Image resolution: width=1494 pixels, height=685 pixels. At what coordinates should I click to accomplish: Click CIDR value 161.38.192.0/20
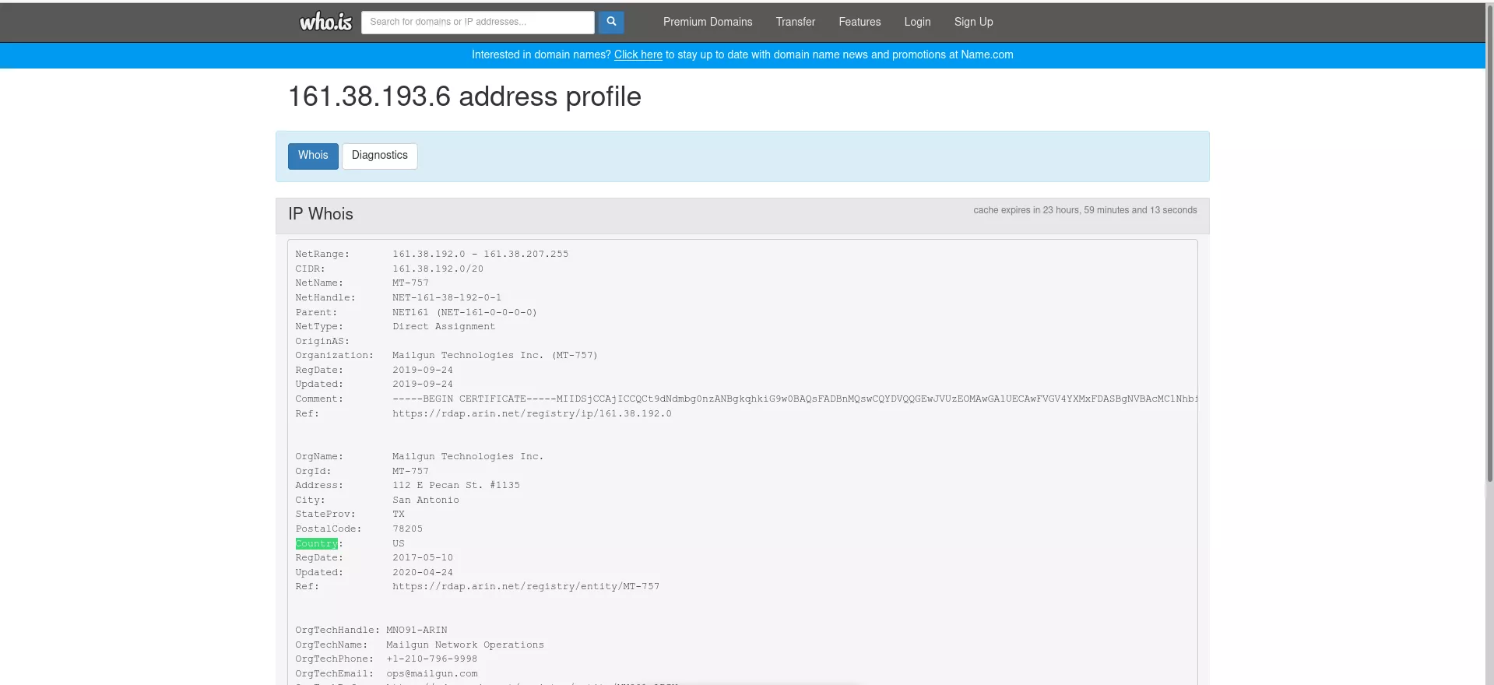point(438,269)
